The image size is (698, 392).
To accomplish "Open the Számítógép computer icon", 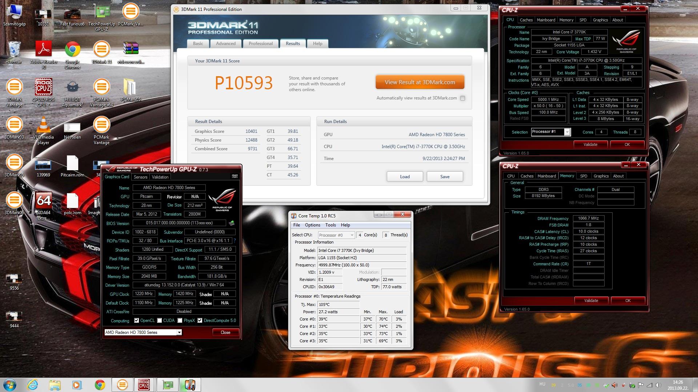I will point(14,15).
